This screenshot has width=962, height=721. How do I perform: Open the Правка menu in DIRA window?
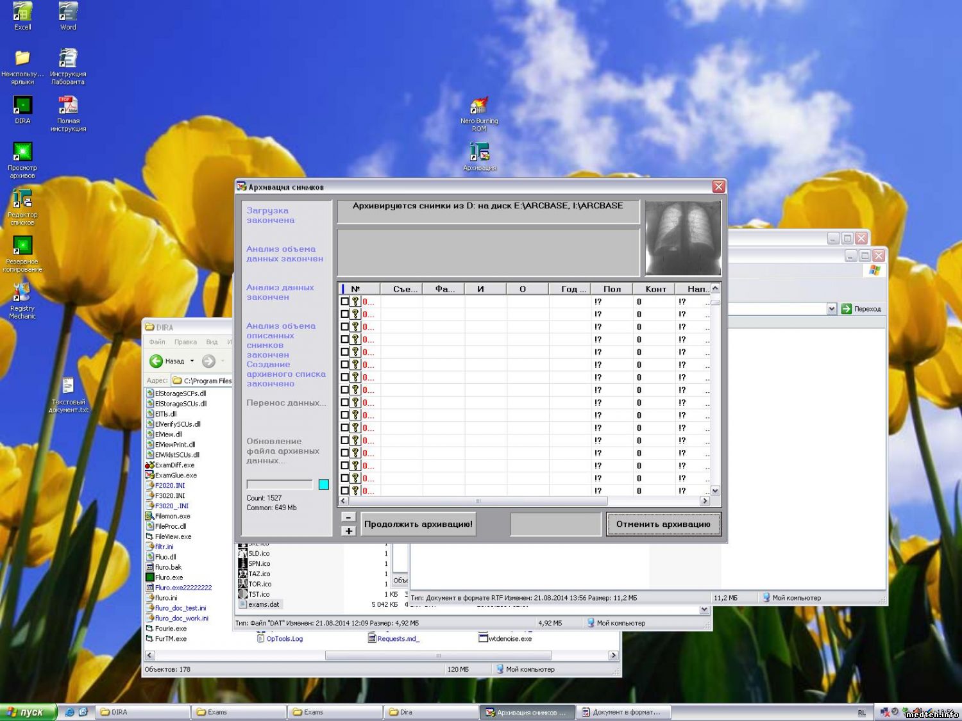tap(185, 342)
